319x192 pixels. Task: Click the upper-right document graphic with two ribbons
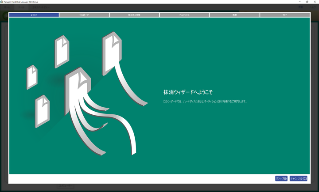[112, 49]
